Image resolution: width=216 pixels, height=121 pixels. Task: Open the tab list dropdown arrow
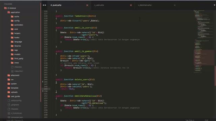click(x=215, y=5)
